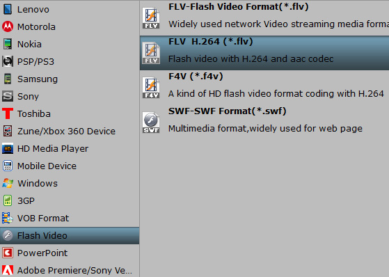
Task: Click the Toshiba red T icon
Action: pyautogui.click(x=8, y=113)
